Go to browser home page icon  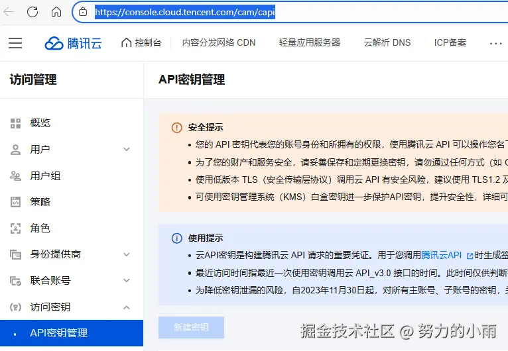(56, 12)
